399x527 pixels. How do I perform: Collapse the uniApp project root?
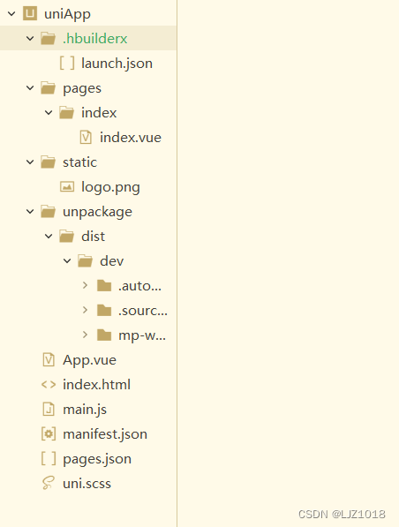click(x=11, y=14)
